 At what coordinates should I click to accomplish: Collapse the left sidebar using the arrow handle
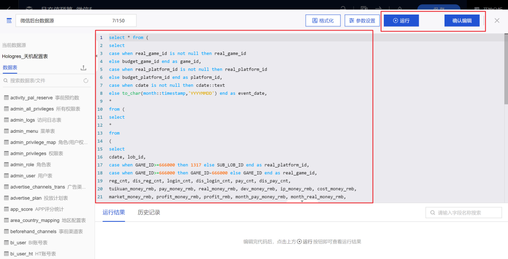[96, 56]
